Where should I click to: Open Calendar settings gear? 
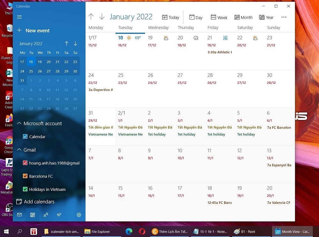click(x=79, y=215)
